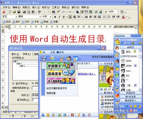Click the Redo arrow icon
This screenshot has width=143, height=119.
coord(70,12)
